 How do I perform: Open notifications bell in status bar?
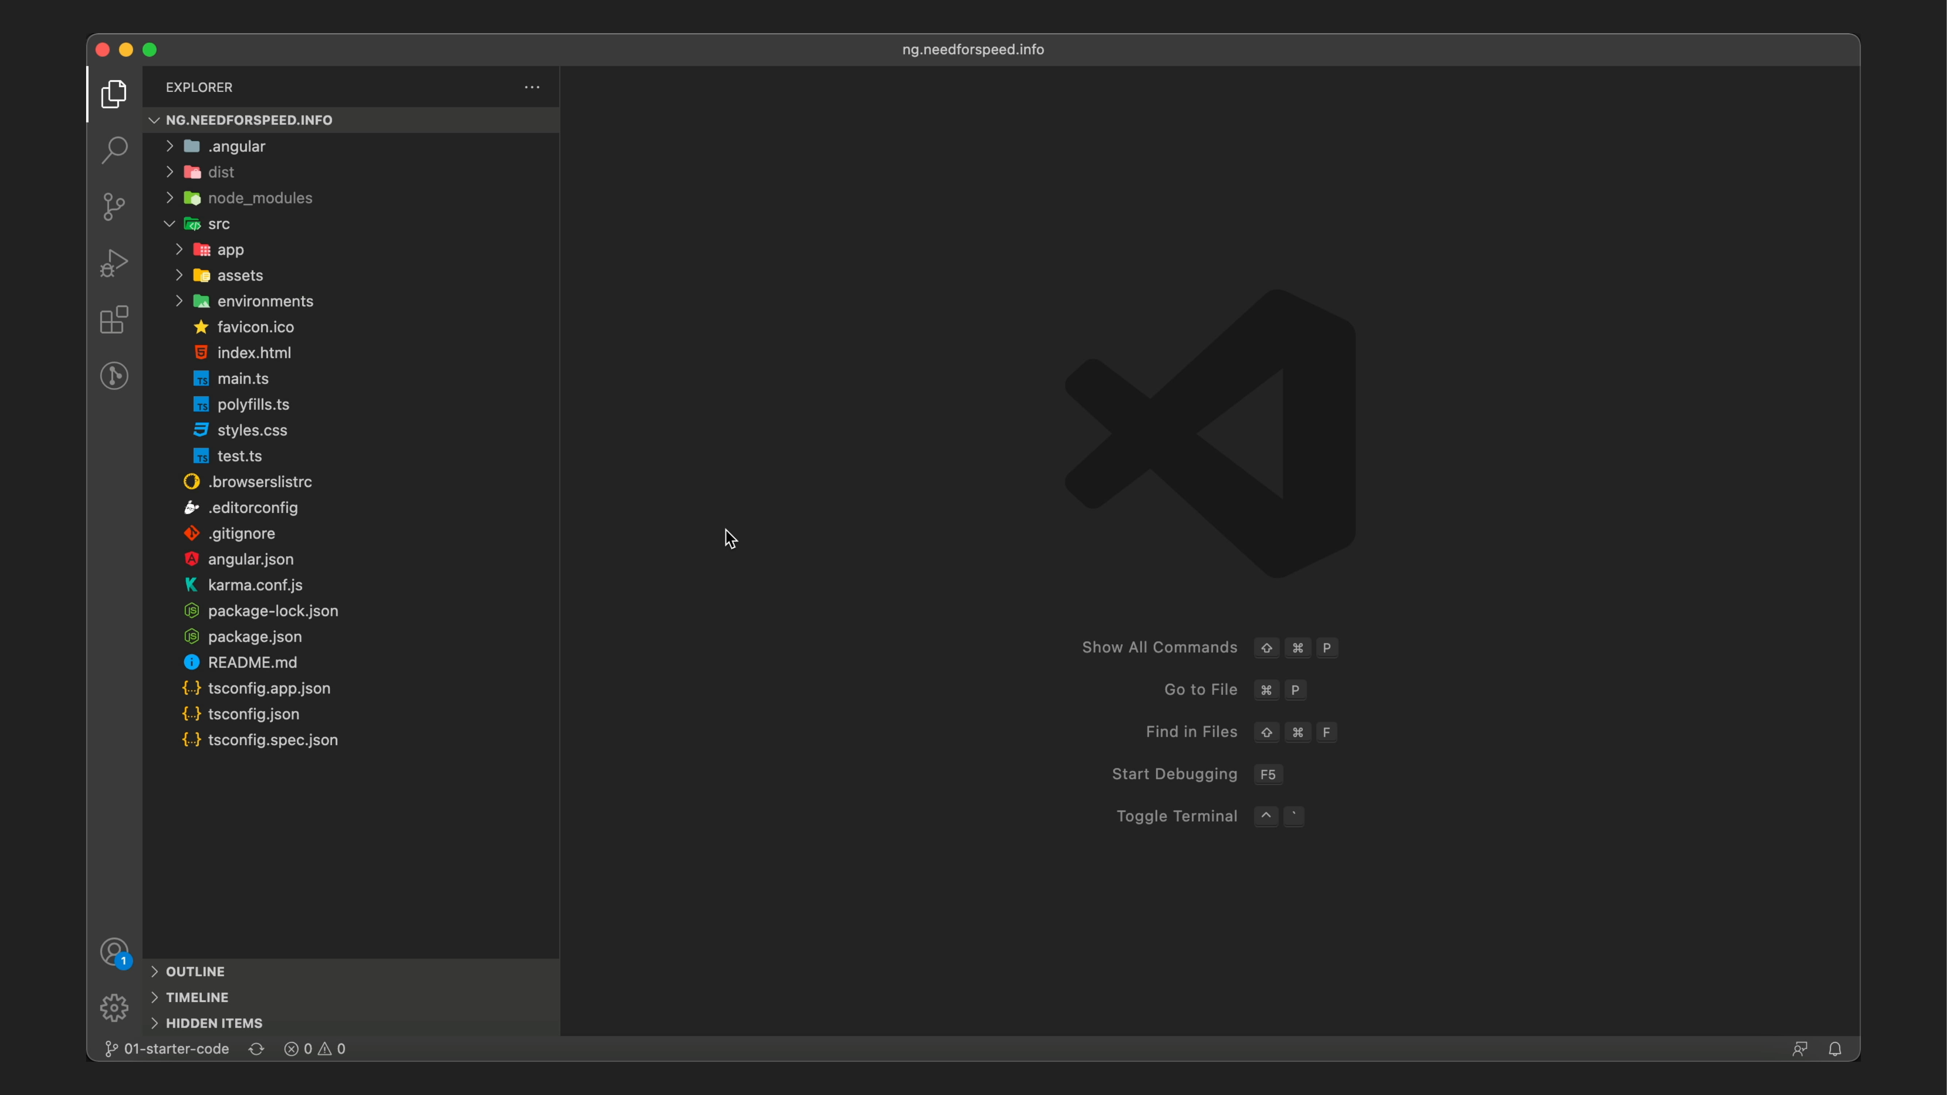(x=1835, y=1049)
